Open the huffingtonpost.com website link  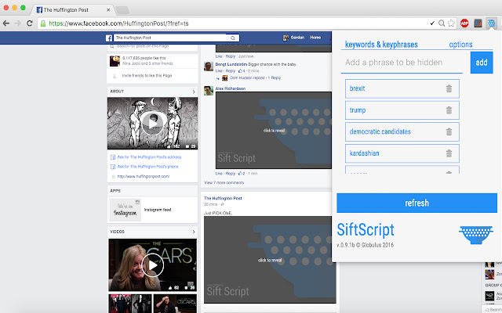click(x=144, y=176)
